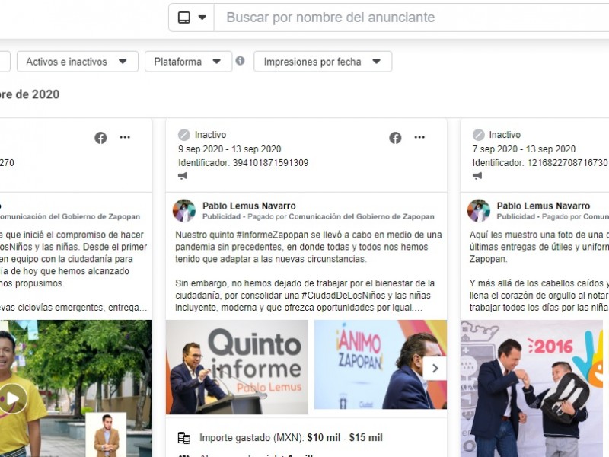Click ad text starting 'Aquí les muestro una foto'
609x457 pixels.
tap(539, 247)
